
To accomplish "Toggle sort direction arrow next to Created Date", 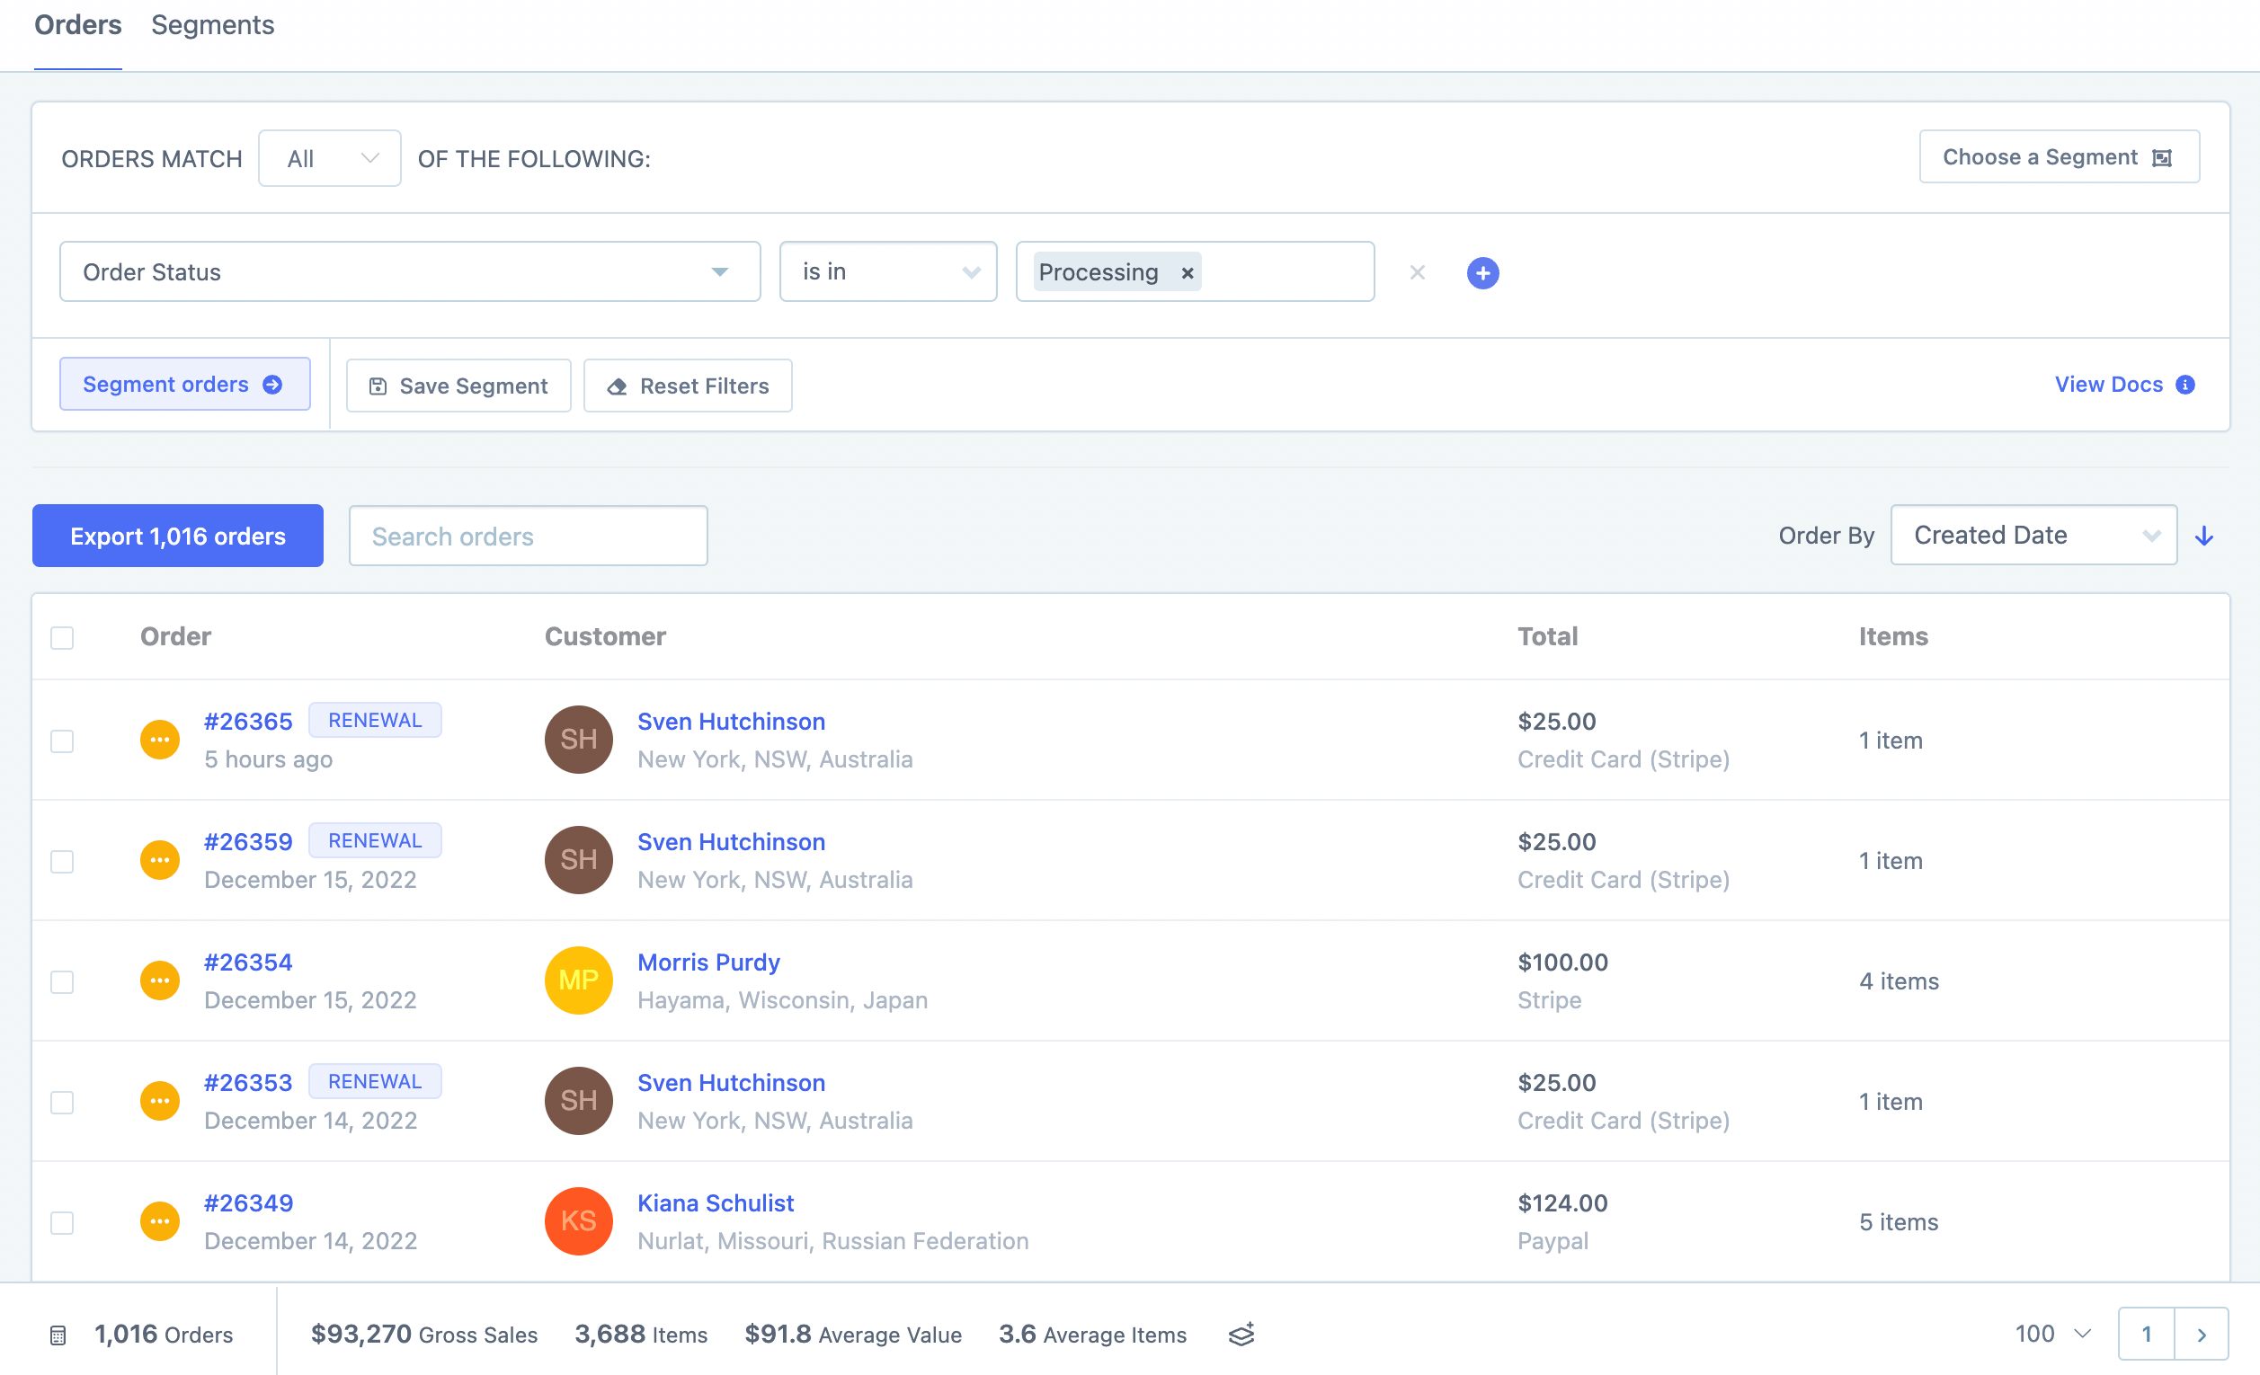I will pyautogui.click(x=2205, y=536).
